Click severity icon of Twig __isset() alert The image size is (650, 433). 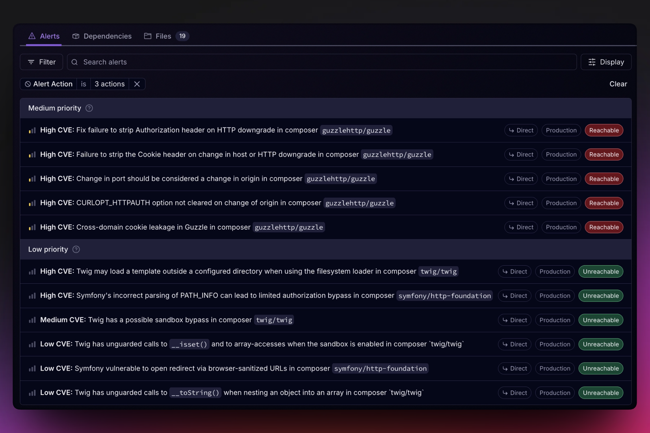[x=32, y=344]
